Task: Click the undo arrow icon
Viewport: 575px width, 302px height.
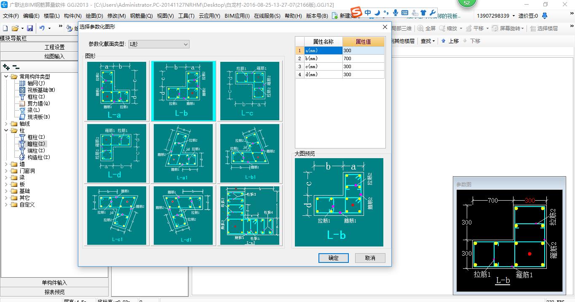Action: tap(42, 28)
